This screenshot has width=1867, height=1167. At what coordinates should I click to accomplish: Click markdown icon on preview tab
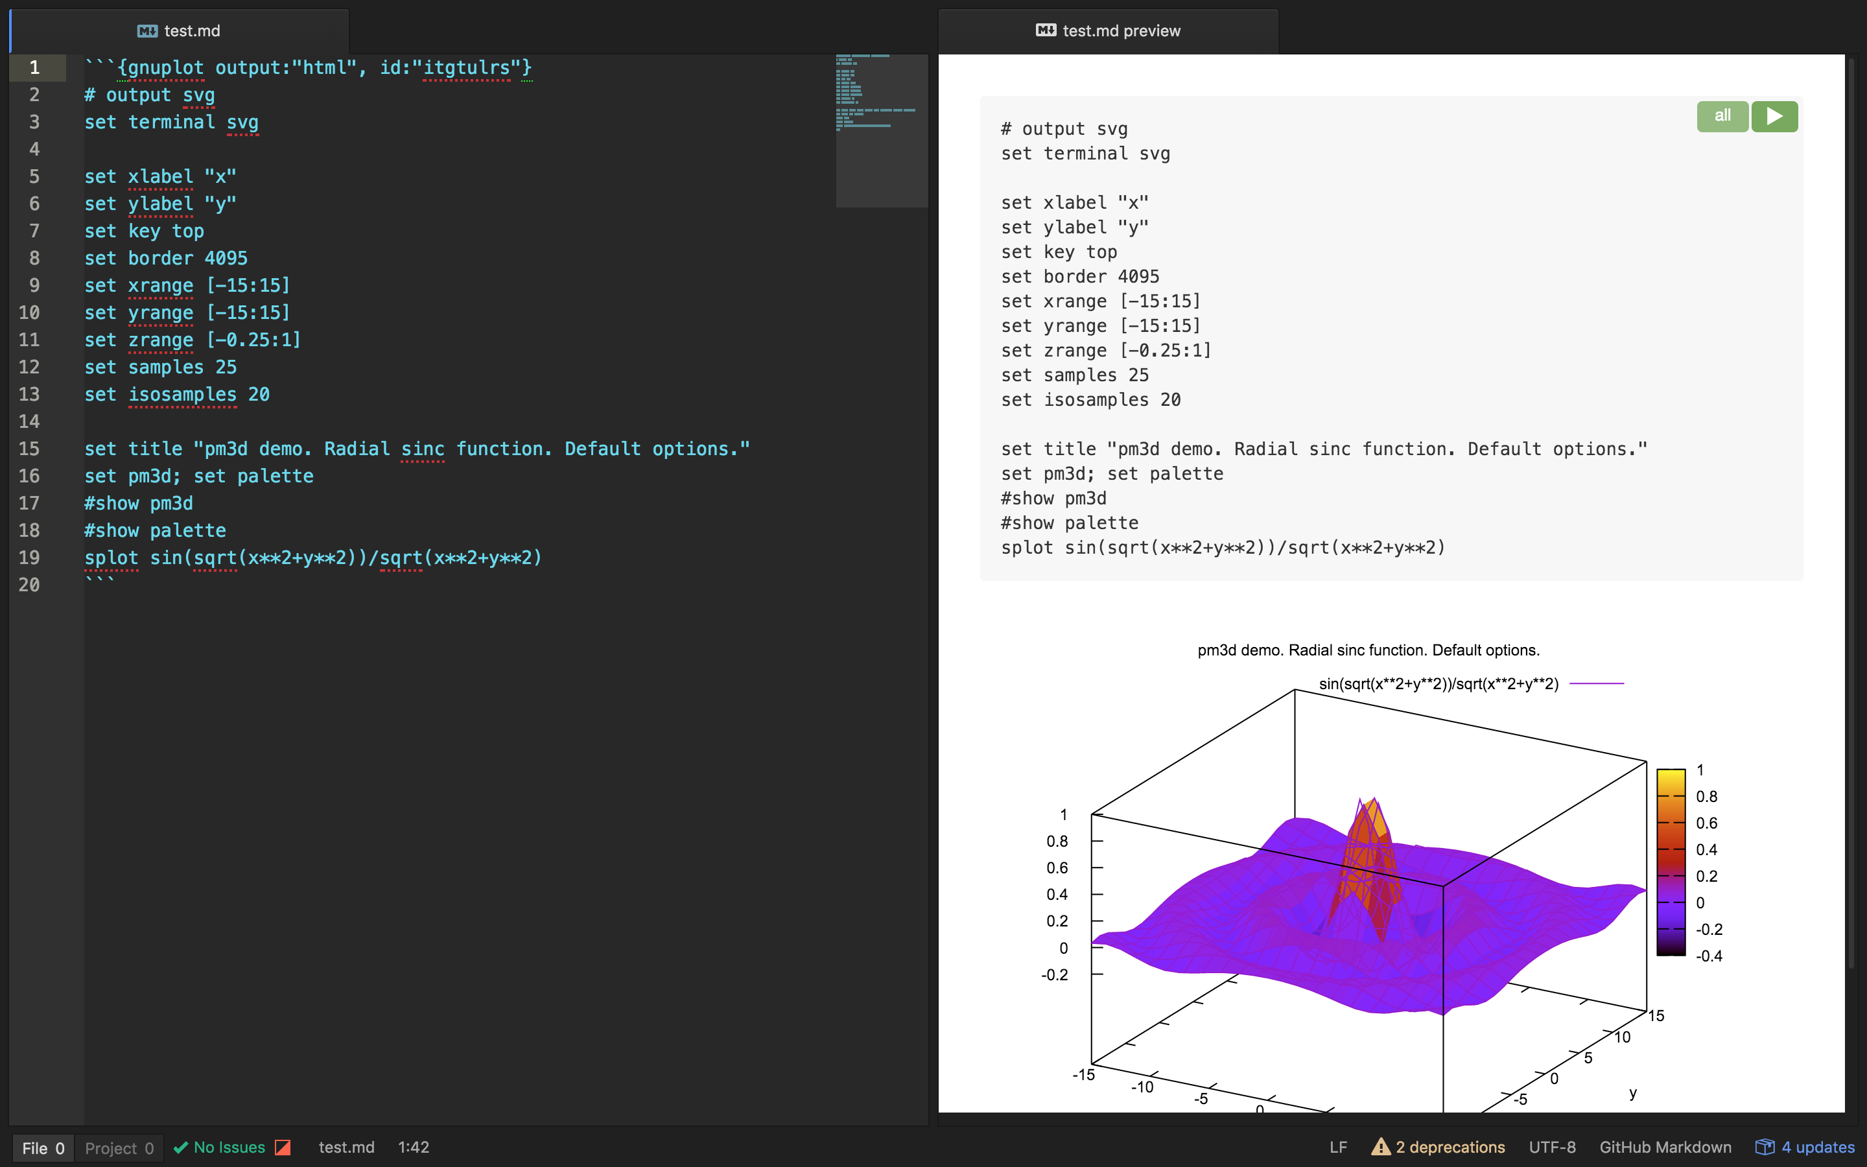pyautogui.click(x=1046, y=30)
